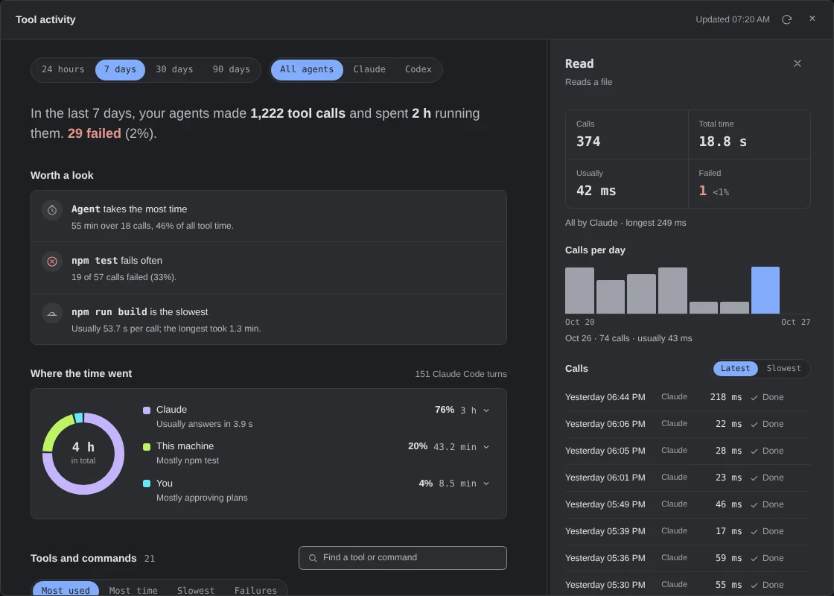The width and height of the screenshot is (834, 596).
Task: Click the failure icon beside npm test
Action: point(52,261)
